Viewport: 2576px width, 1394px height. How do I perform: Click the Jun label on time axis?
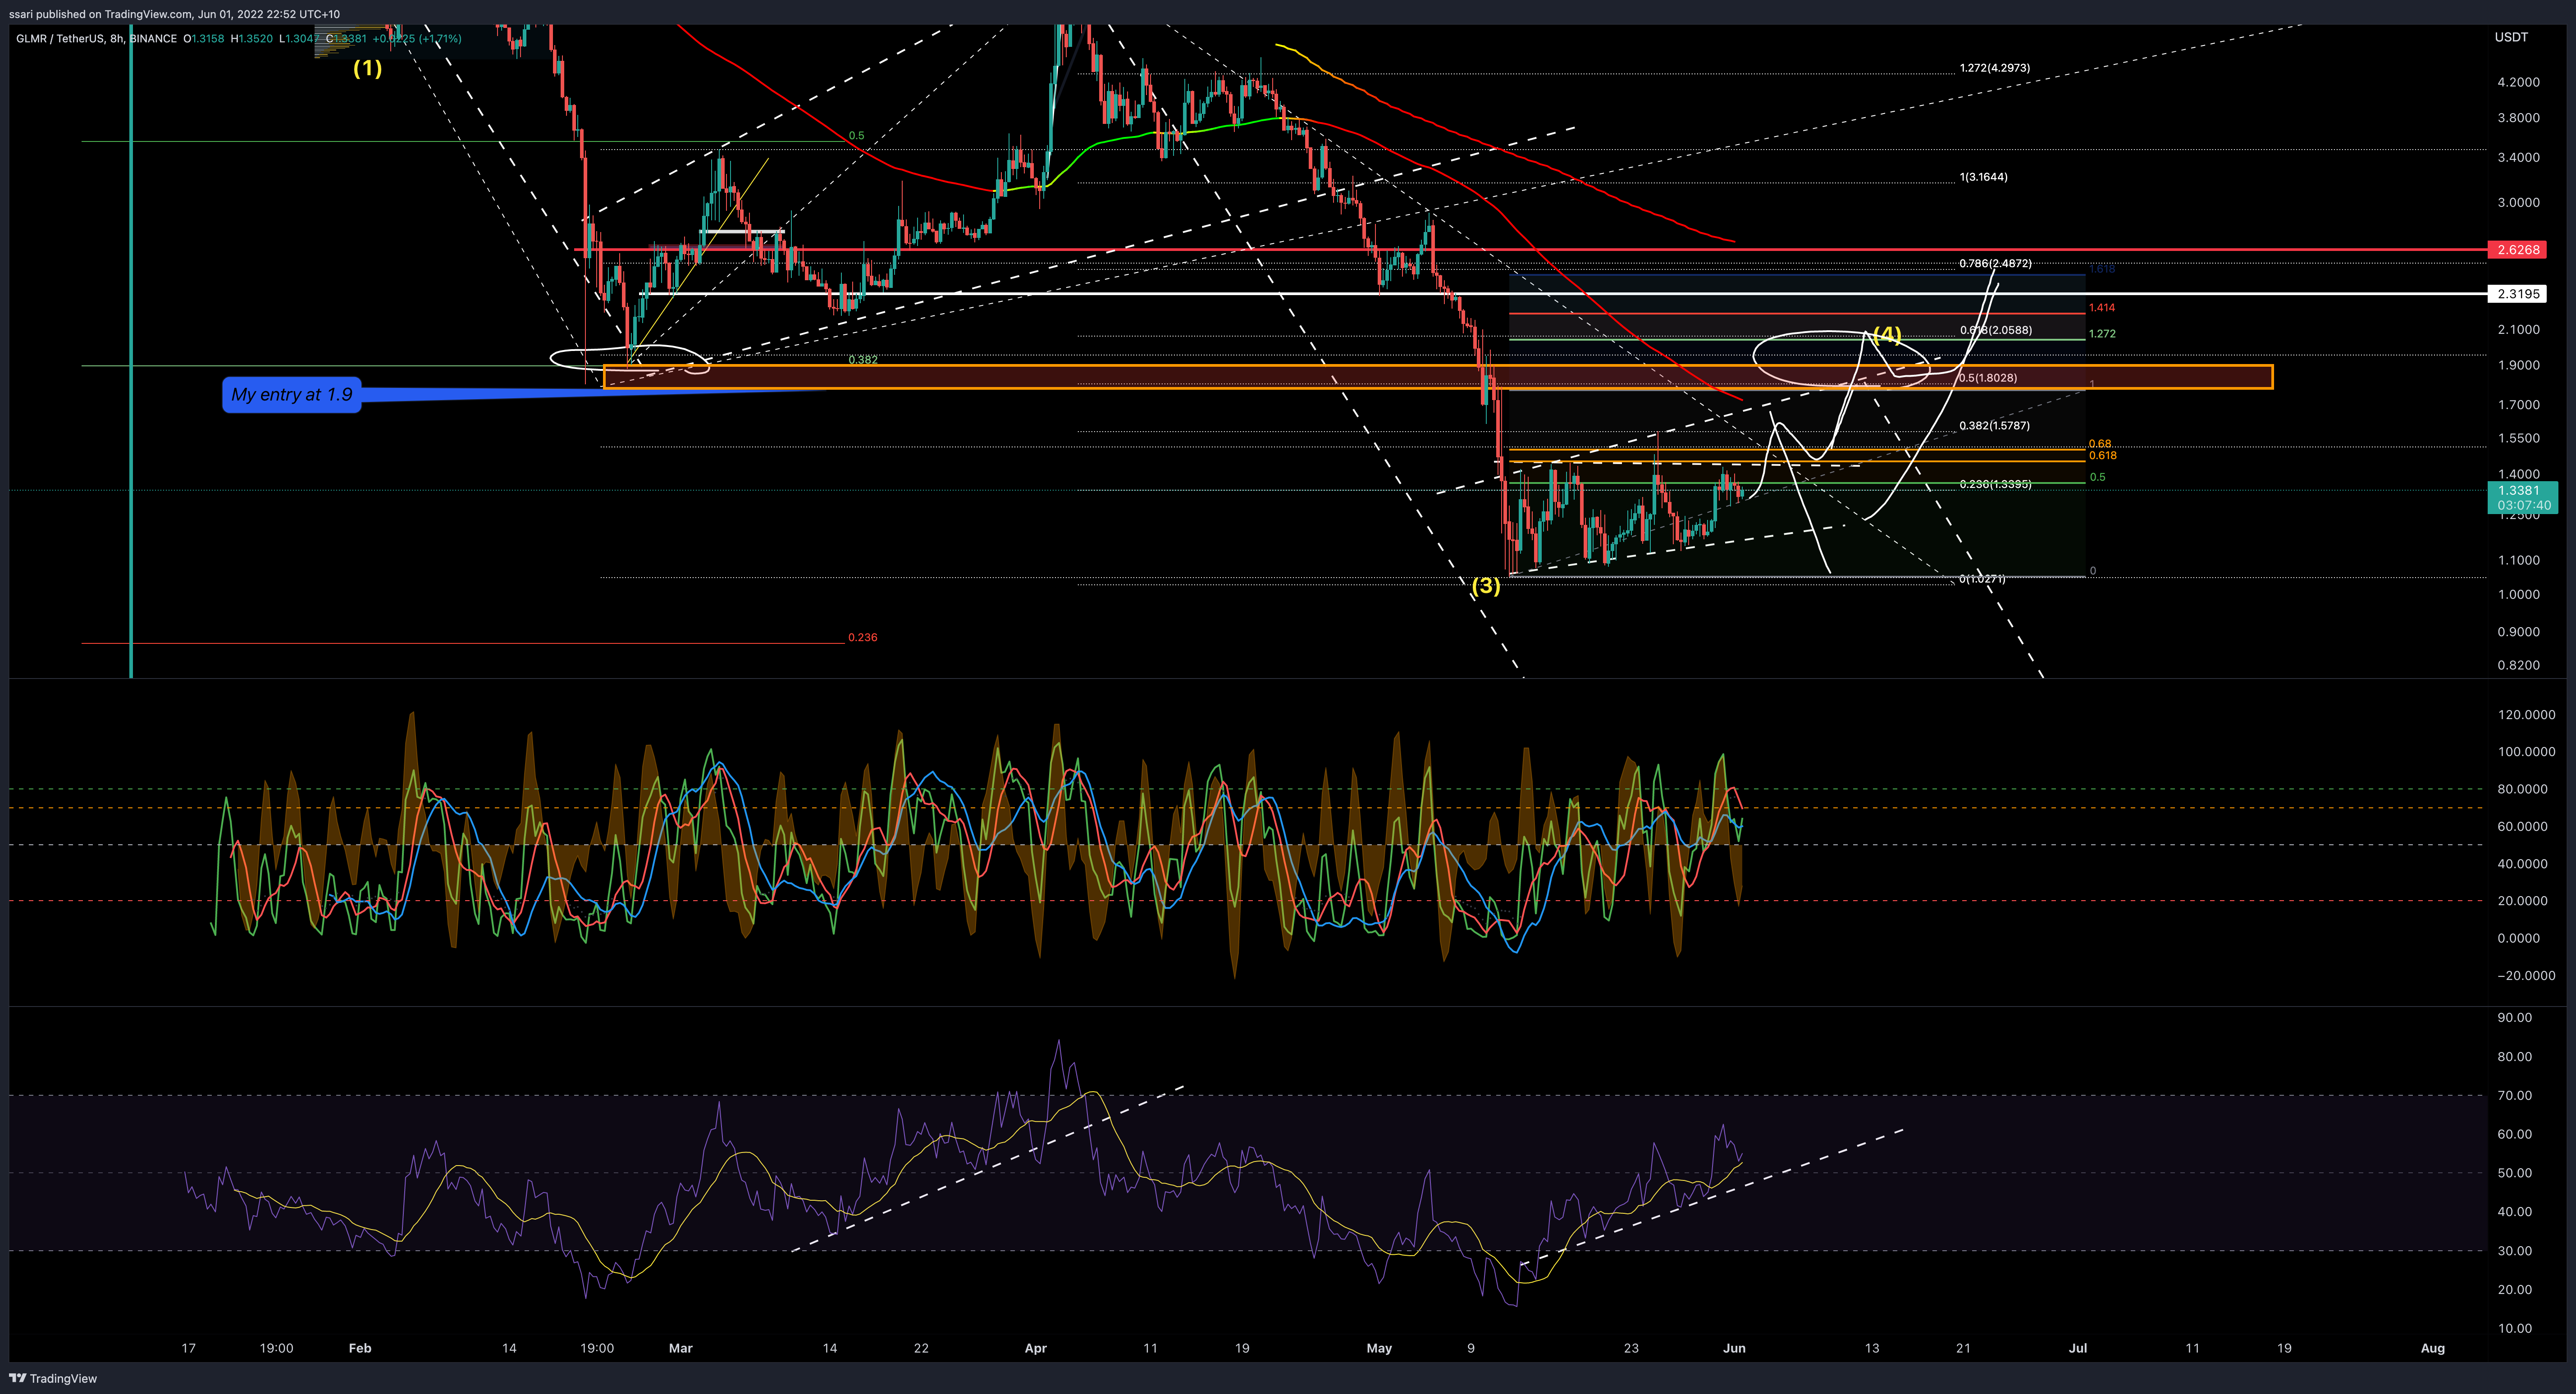(1735, 1349)
